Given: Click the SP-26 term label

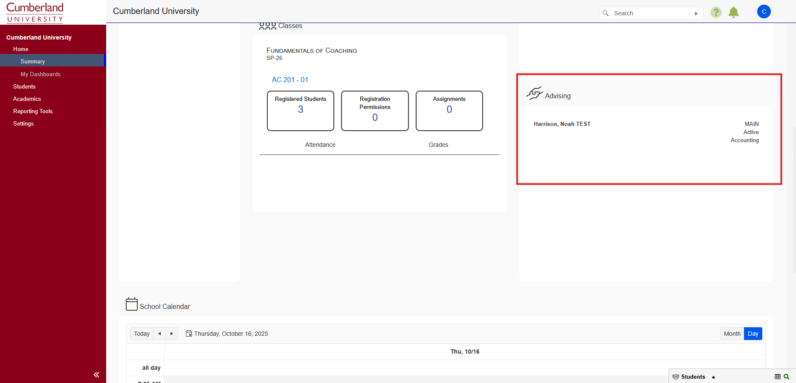Looking at the screenshot, I should click(274, 58).
